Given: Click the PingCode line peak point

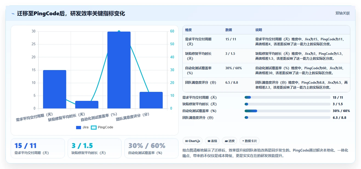Looking at the screenshot, I should [119, 31].
